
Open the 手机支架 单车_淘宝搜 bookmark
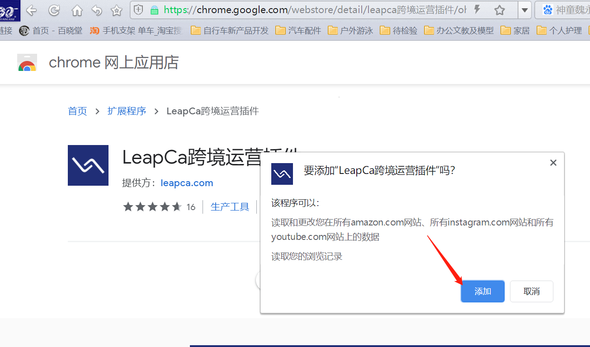click(x=136, y=30)
